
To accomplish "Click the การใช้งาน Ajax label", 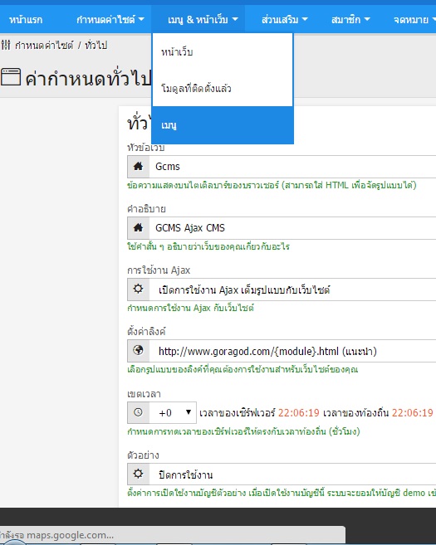I will click(159, 270).
